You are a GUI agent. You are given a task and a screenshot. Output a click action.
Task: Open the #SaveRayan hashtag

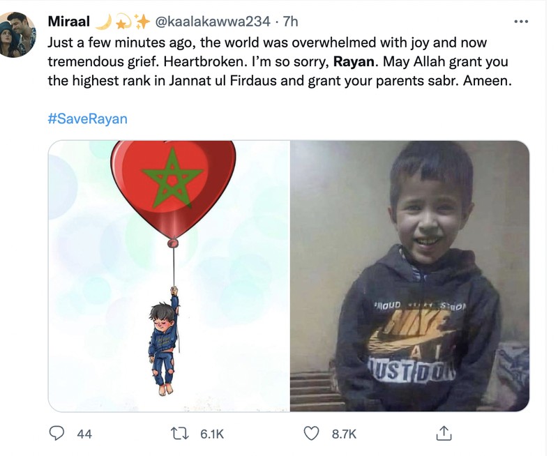coord(88,119)
